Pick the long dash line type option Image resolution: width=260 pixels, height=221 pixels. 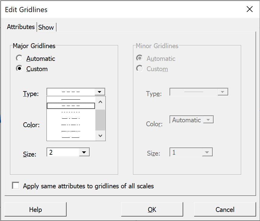point(71,137)
